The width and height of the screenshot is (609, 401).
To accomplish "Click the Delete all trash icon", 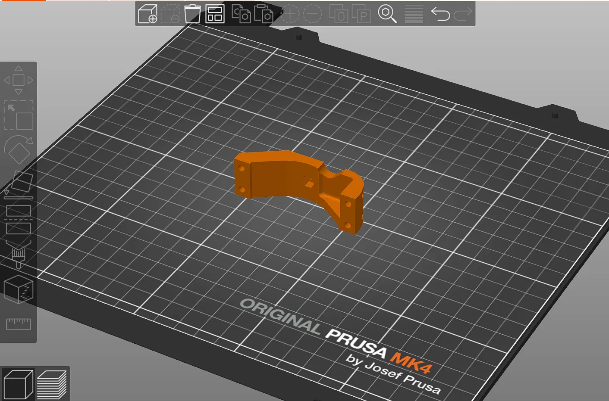I will coord(192,14).
